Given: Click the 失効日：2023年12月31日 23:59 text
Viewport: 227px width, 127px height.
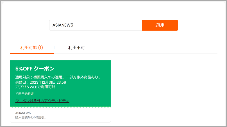Looking at the screenshot, I should (x=41, y=82).
